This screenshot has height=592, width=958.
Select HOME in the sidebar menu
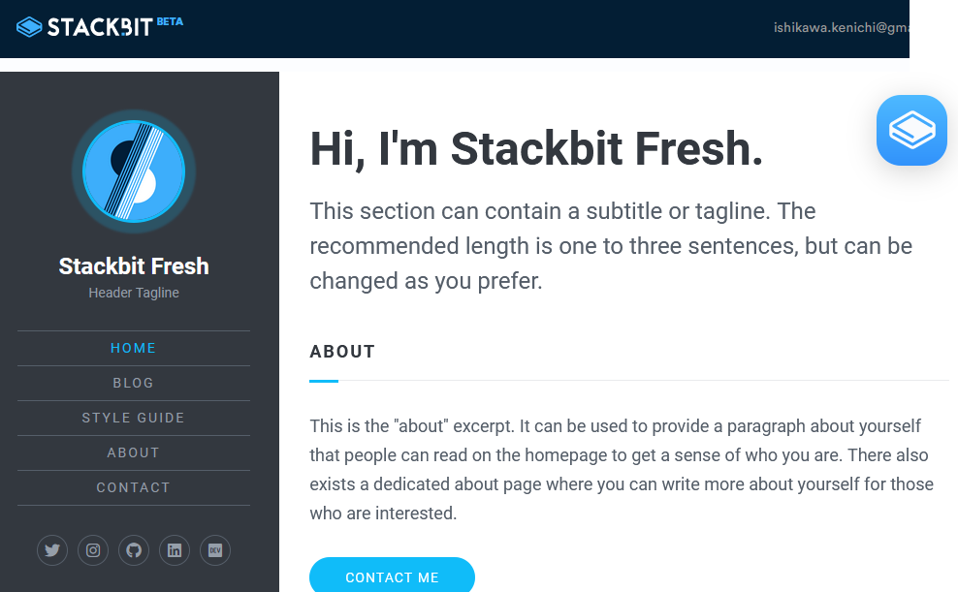pos(134,348)
